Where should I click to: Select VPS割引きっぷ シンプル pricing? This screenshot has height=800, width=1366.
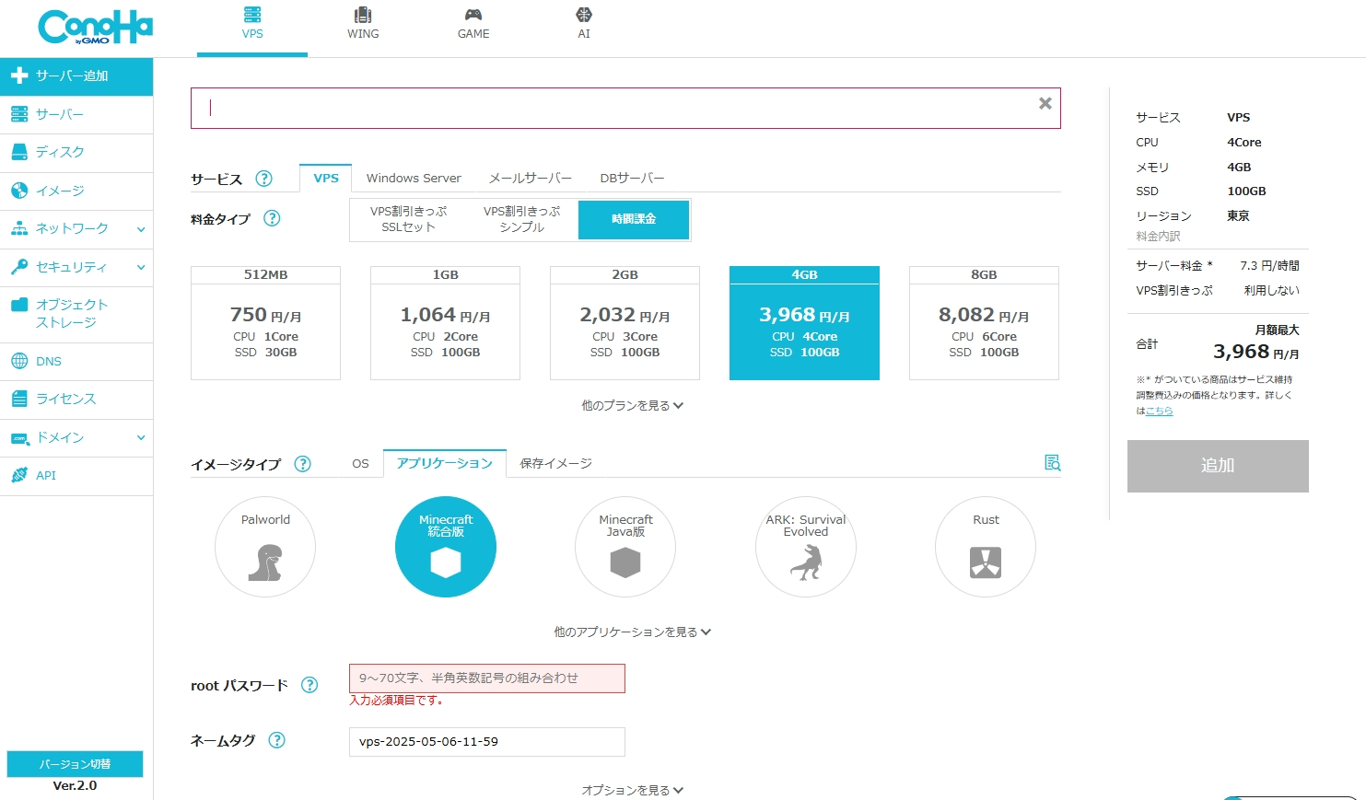[521, 219]
